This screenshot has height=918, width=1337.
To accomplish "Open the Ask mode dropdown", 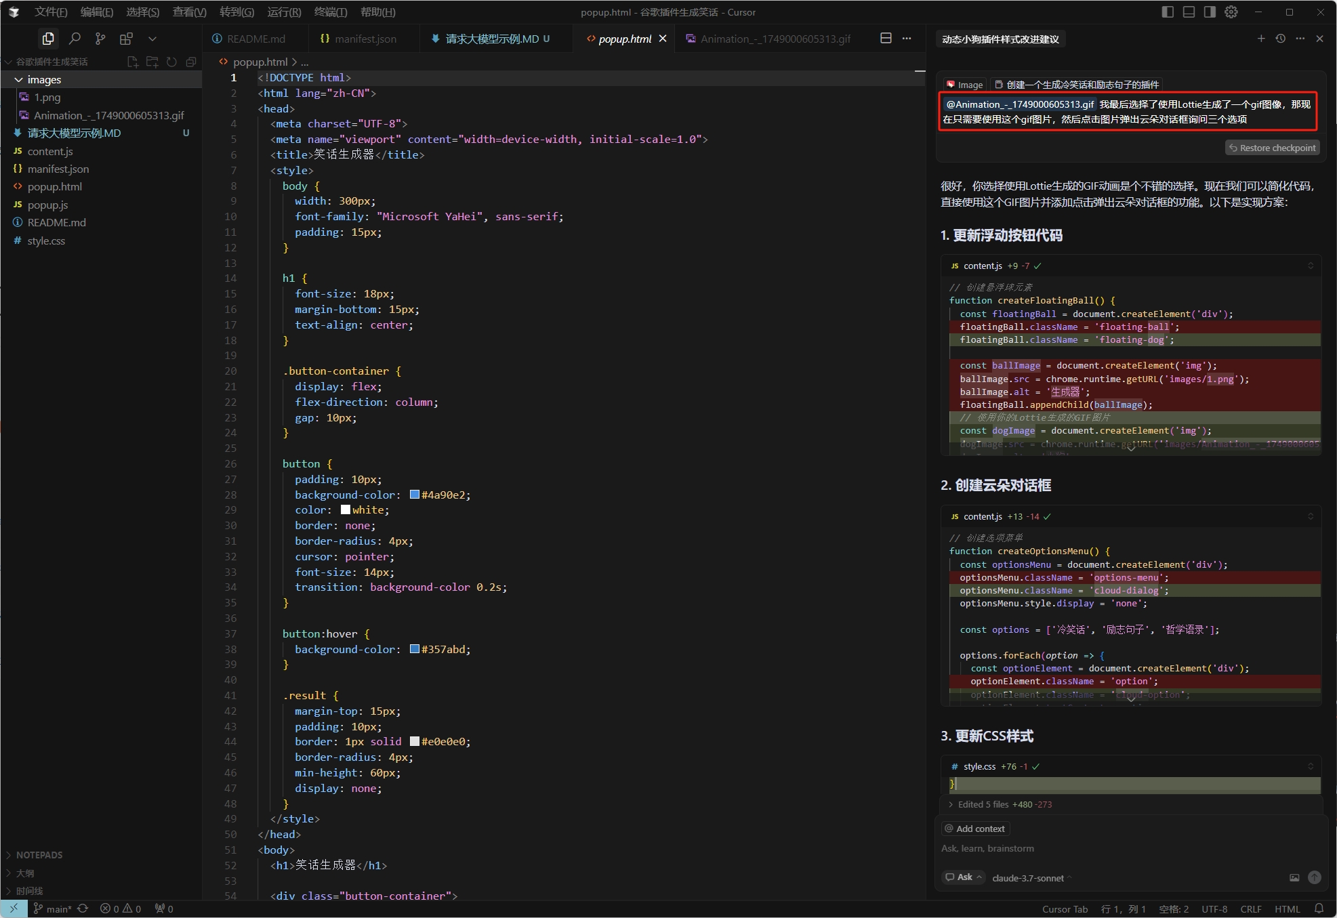I will click(964, 877).
